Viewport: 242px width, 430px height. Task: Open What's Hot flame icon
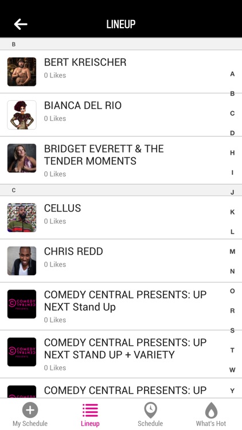tap(211, 411)
